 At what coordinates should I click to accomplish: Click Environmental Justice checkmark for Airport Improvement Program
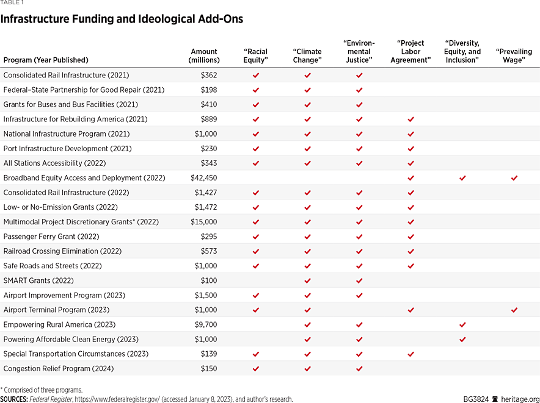359,295
